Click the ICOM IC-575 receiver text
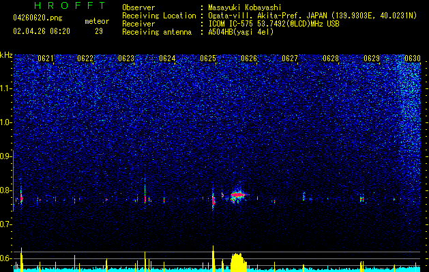The height and width of the screenshot is (272, 429). (x=273, y=24)
